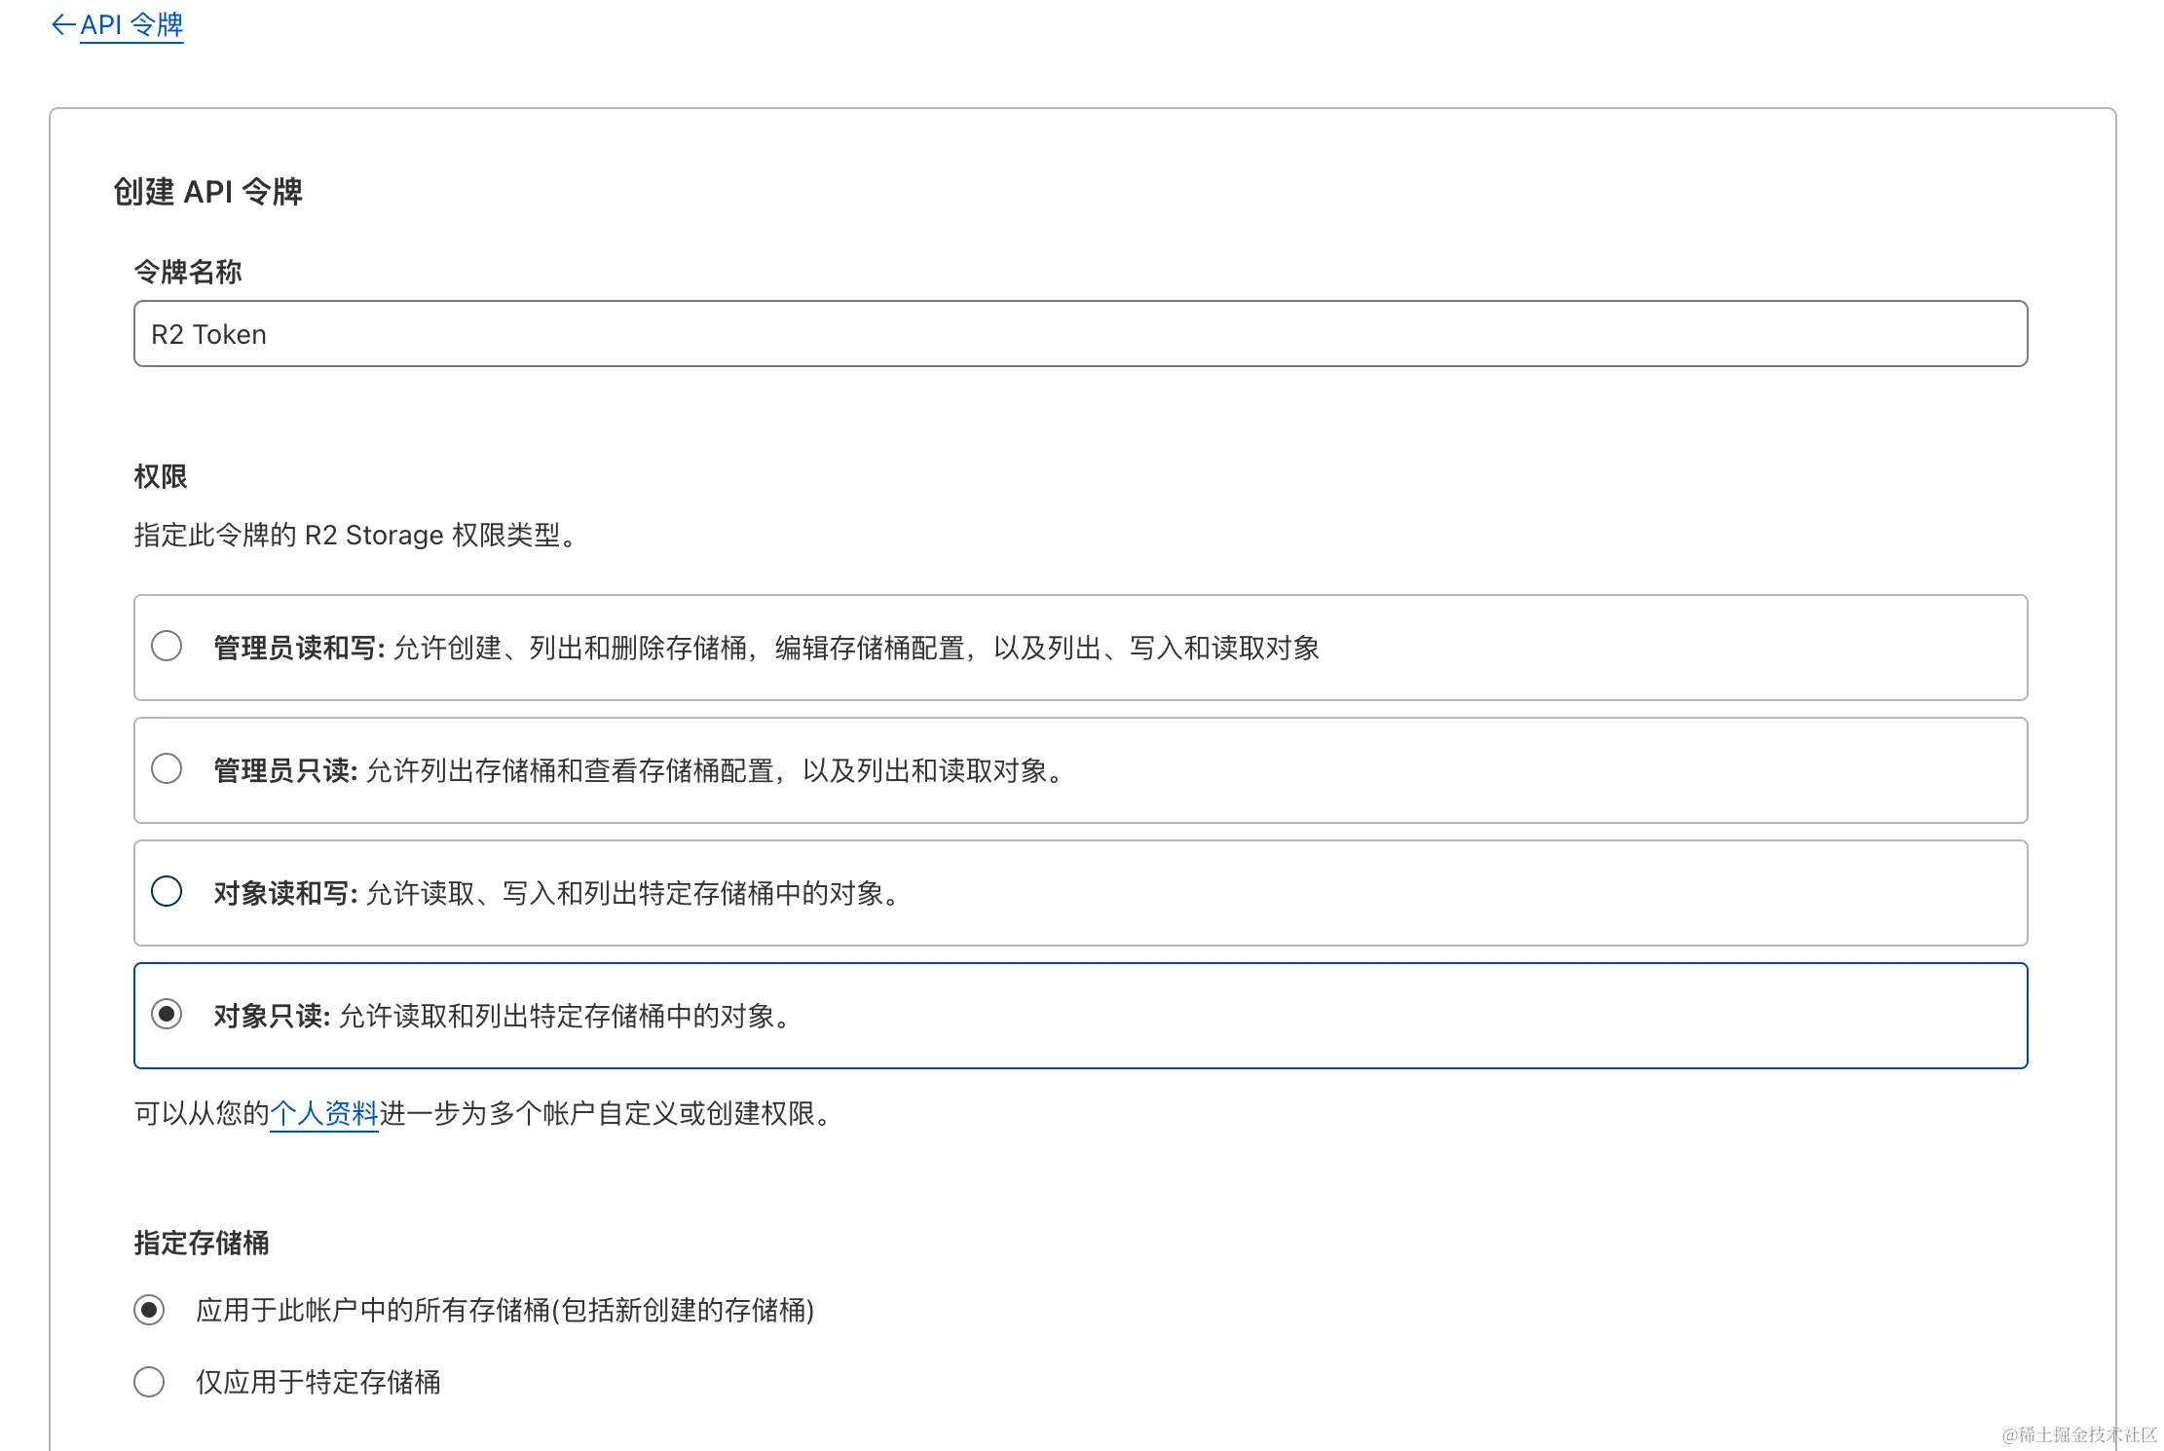Choose the 对象读和写 radio button

pyautogui.click(x=167, y=892)
